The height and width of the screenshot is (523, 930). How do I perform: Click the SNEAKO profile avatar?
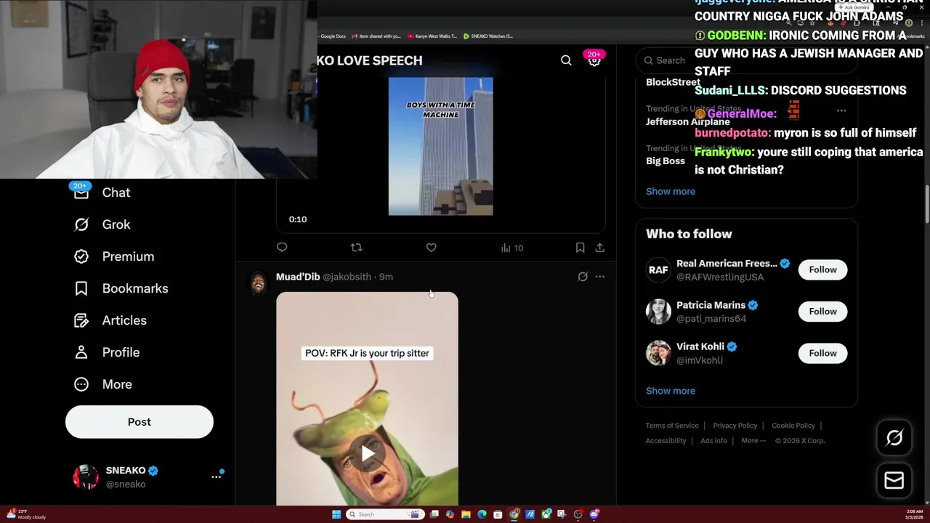click(86, 477)
